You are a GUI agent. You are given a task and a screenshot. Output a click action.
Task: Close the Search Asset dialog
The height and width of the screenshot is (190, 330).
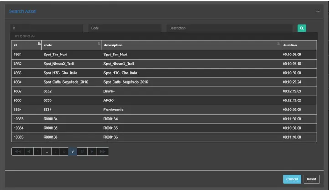click(318, 10)
